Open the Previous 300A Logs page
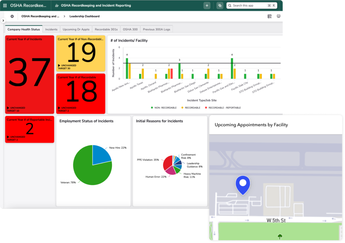345x243 pixels. (156, 29)
